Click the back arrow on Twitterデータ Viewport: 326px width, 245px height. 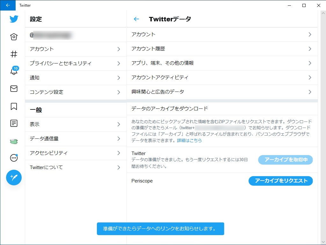[x=136, y=19]
